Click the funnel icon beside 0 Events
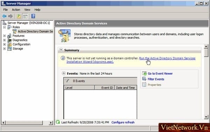The image size is (210, 132). pyautogui.click(x=67, y=81)
